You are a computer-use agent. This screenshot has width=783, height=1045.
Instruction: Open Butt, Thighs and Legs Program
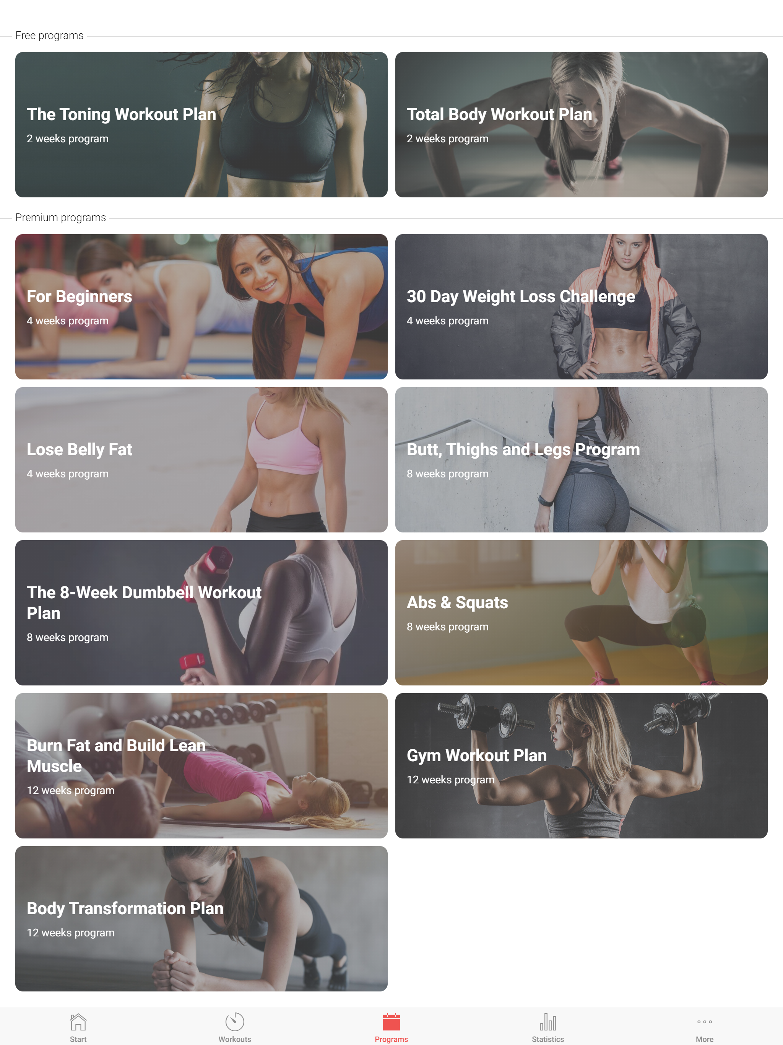pyautogui.click(x=582, y=460)
